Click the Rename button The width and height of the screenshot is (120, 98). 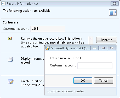pyautogui.click(x=106, y=40)
